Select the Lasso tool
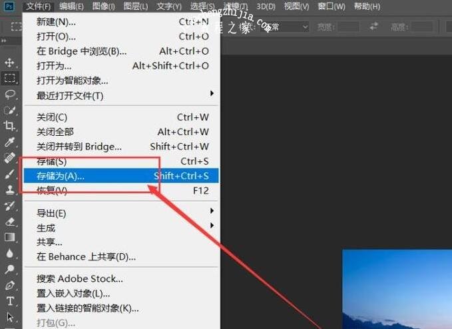Screen dimensions: 452x329 (10, 94)
